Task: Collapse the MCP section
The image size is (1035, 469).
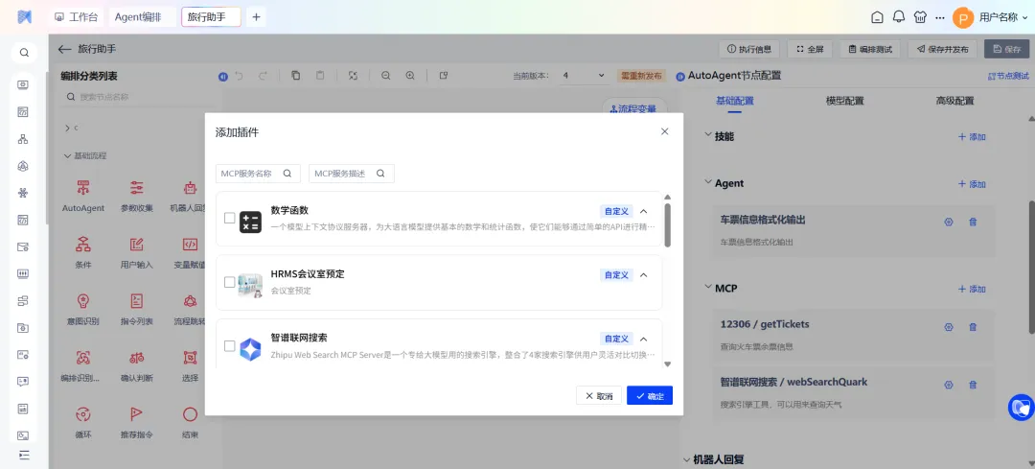Action: coord(708,288)
